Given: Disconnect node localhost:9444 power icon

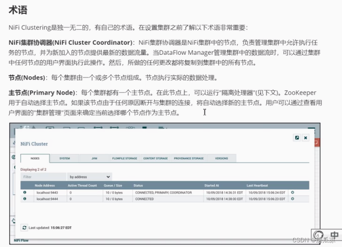Looking at the screenshot, I should pos(292,199).
